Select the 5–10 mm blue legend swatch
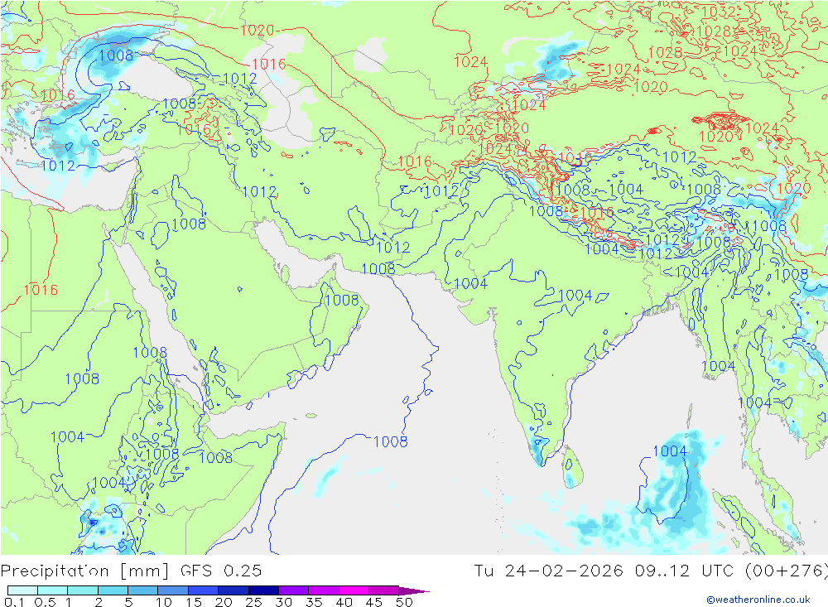 tap(143, 590)
